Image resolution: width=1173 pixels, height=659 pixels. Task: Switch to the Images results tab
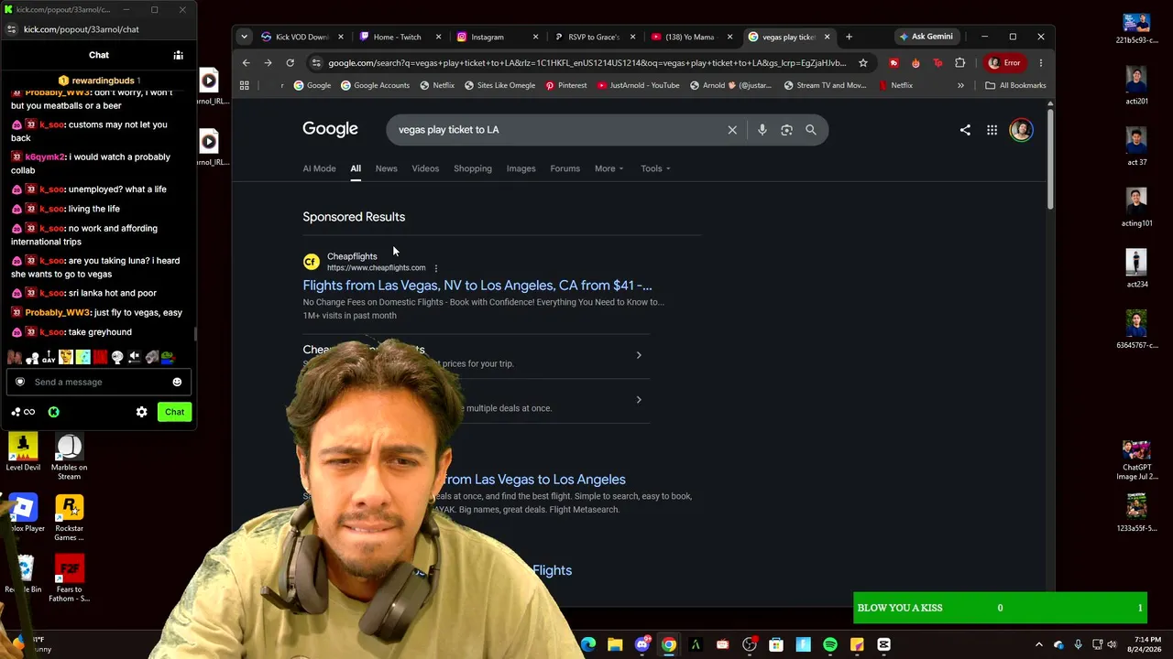[521, 168]
